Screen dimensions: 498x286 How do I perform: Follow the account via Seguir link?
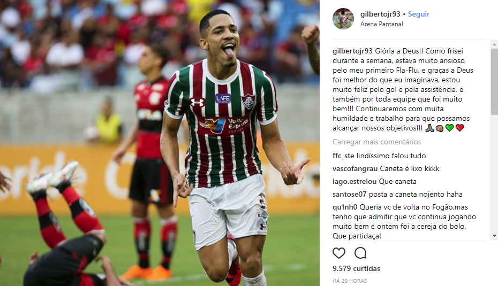point(418,14)
